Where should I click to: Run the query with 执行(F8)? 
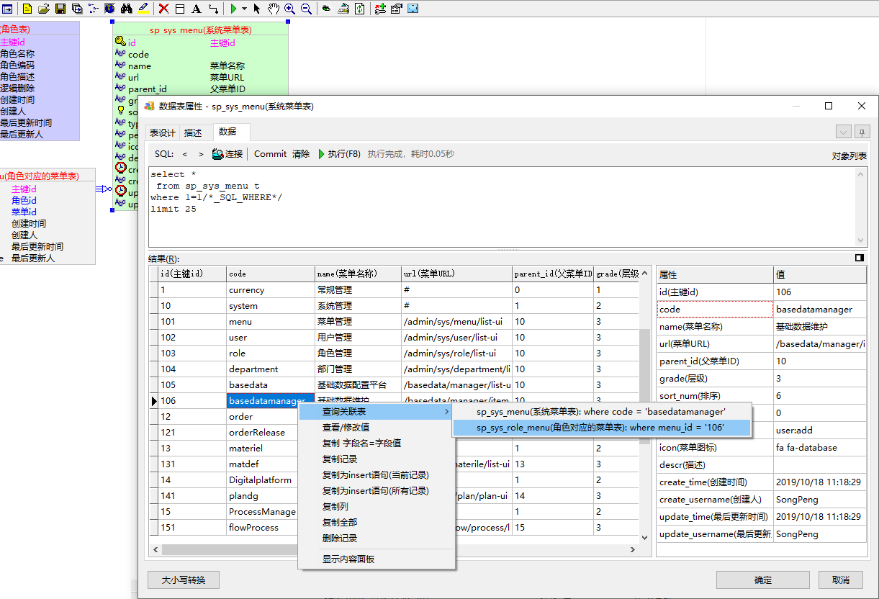[339, 154]
